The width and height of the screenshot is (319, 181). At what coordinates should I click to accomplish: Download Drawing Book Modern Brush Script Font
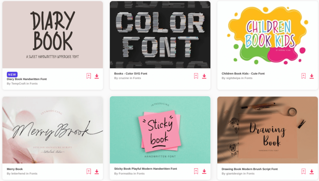point(311,171)
